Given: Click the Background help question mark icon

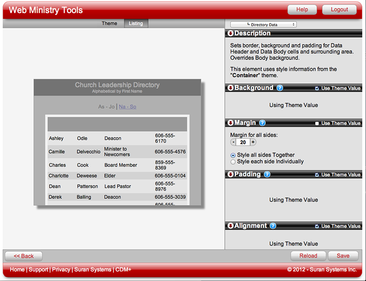Looking at the screenshot, I should [x=280, y=88].
